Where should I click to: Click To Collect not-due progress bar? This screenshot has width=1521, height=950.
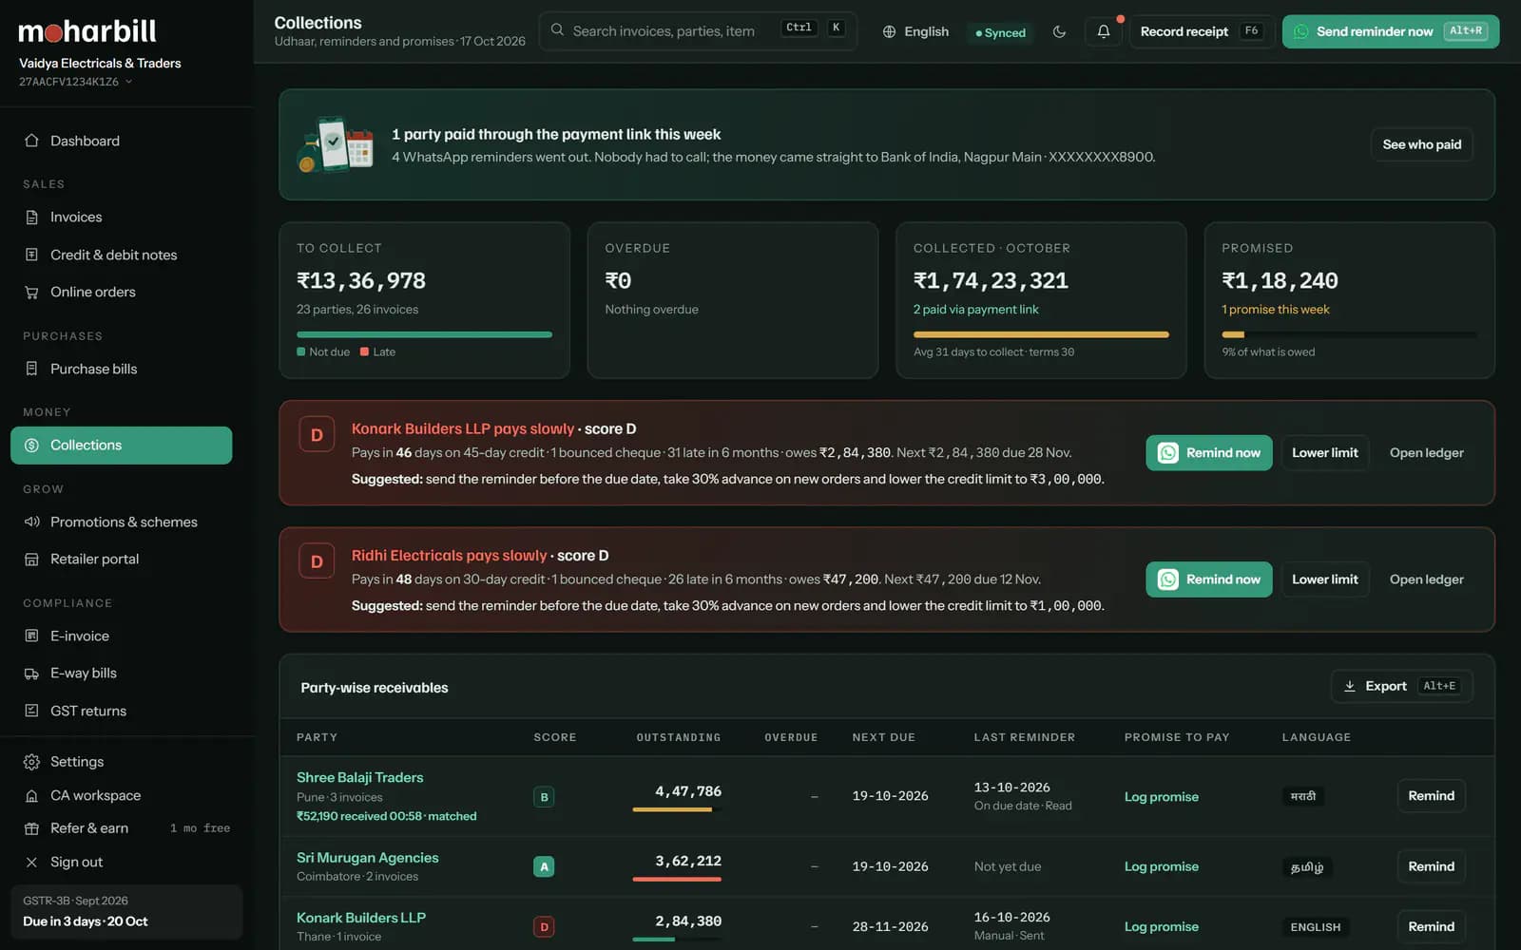click(424, 334)
